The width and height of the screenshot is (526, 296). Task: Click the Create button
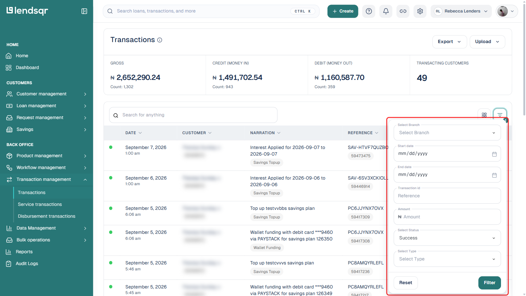tap(343, 11)
